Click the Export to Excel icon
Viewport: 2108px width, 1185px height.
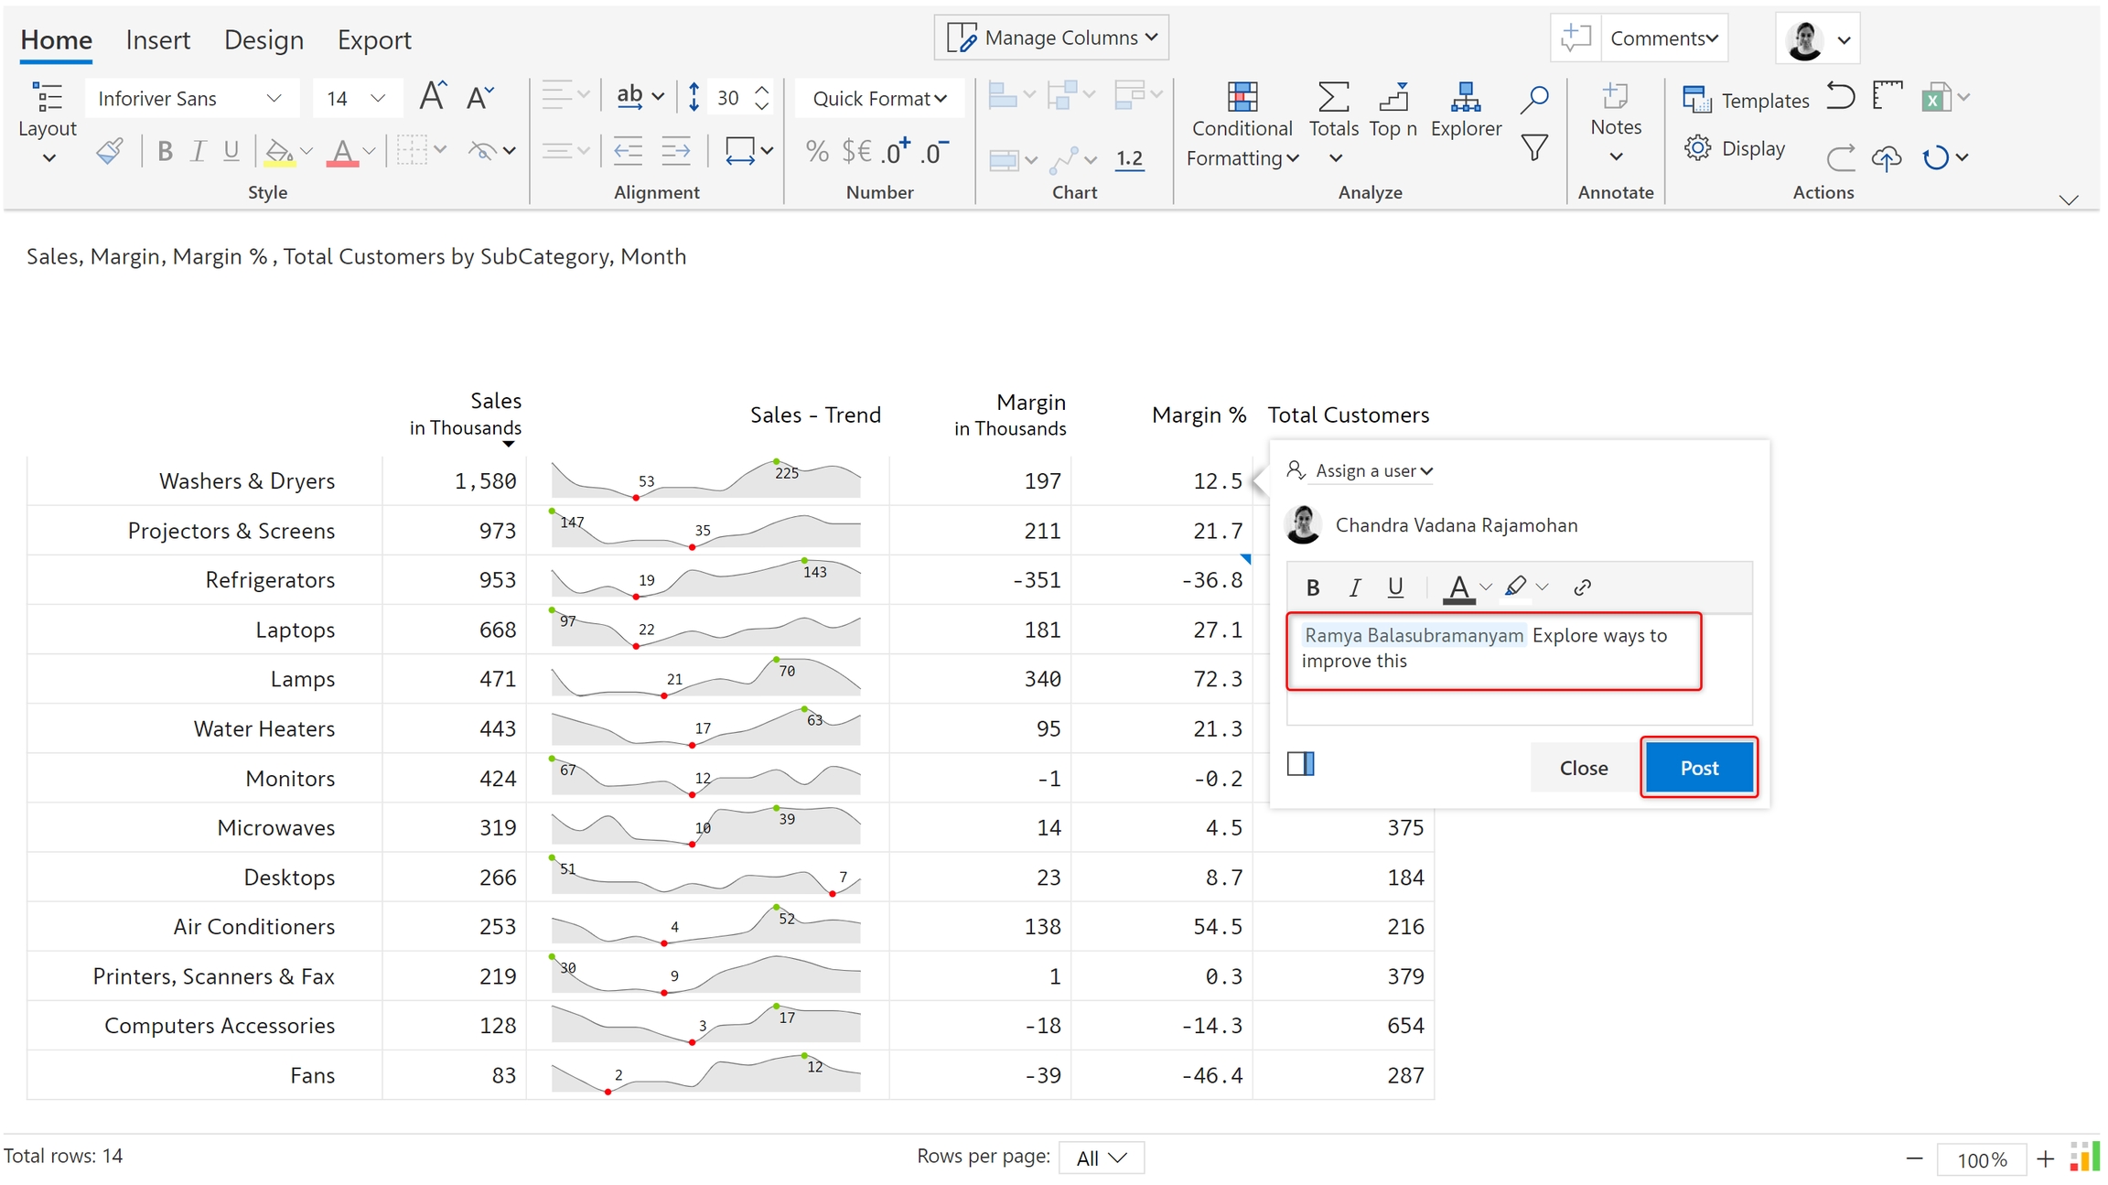(1934, 97)
